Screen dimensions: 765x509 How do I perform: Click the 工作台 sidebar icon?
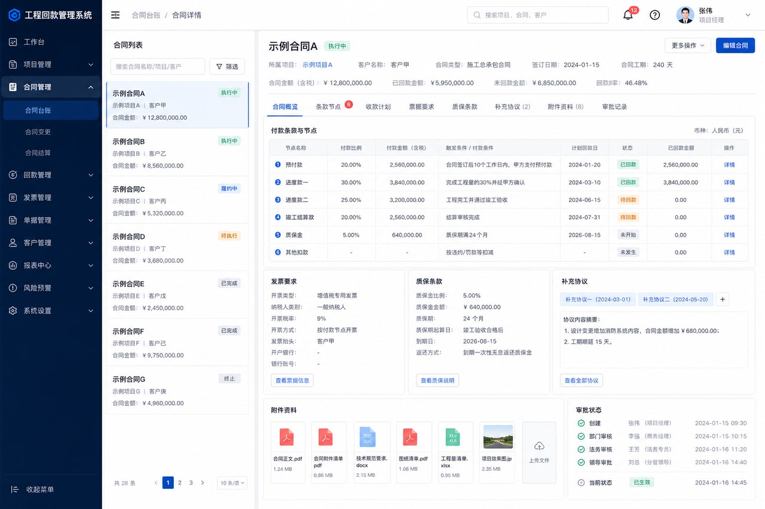pos(13,42)
